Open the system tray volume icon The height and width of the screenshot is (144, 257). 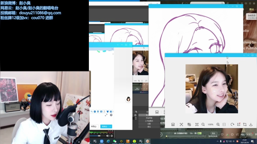pyautogui.click(x=230, y=141)
